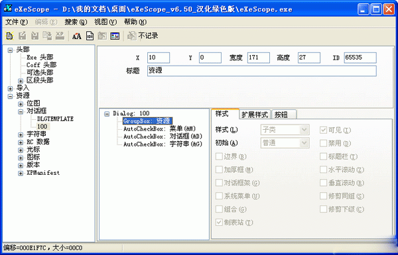
Task: Open the 样式 dropdown showing 子类
Action: coord(285,130)
